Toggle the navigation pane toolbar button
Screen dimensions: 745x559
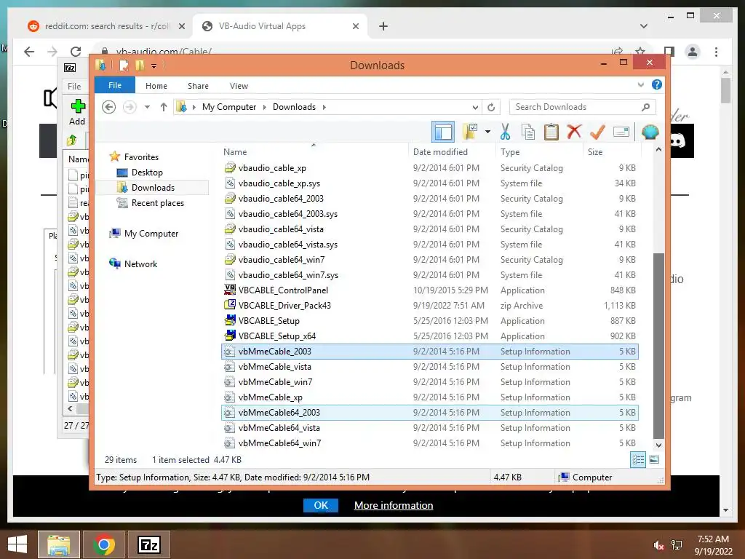(443, 132)
